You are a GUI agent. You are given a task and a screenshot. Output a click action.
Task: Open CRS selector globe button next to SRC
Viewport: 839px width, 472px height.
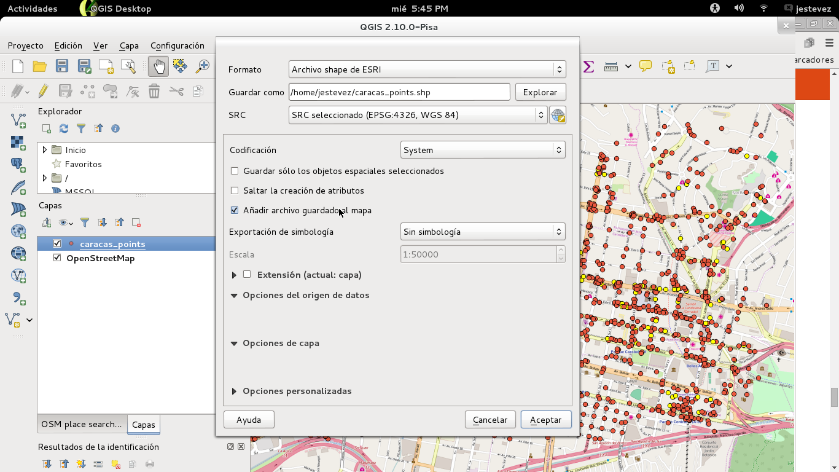[558, 115]
